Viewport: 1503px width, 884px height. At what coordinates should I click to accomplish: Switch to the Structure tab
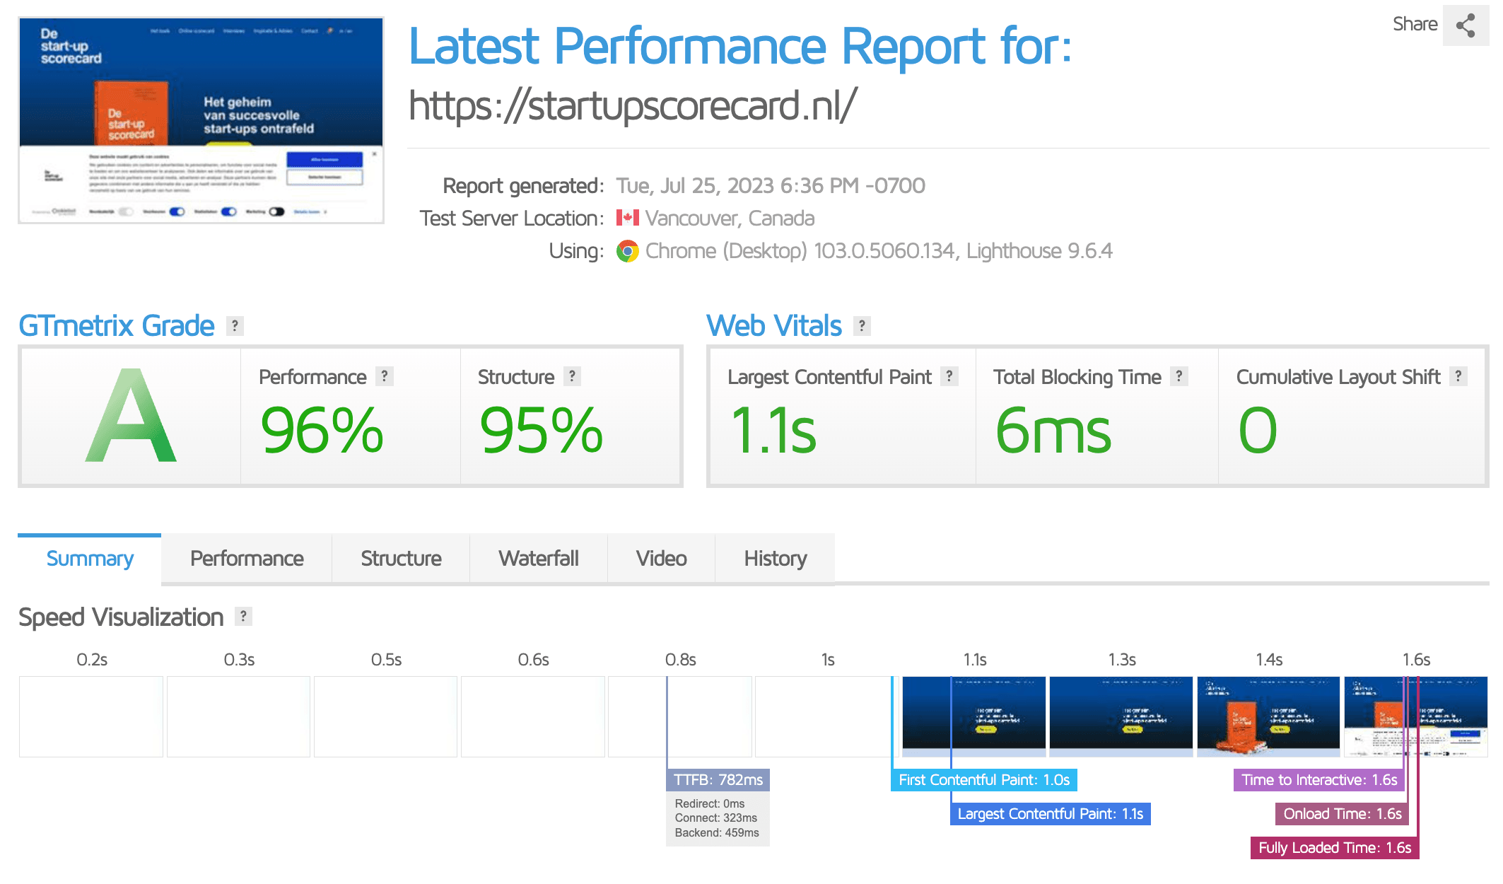[401, 559]
